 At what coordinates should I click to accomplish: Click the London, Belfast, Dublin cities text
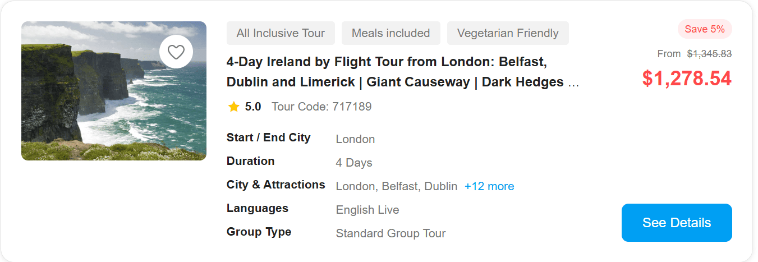click(396, 186)
